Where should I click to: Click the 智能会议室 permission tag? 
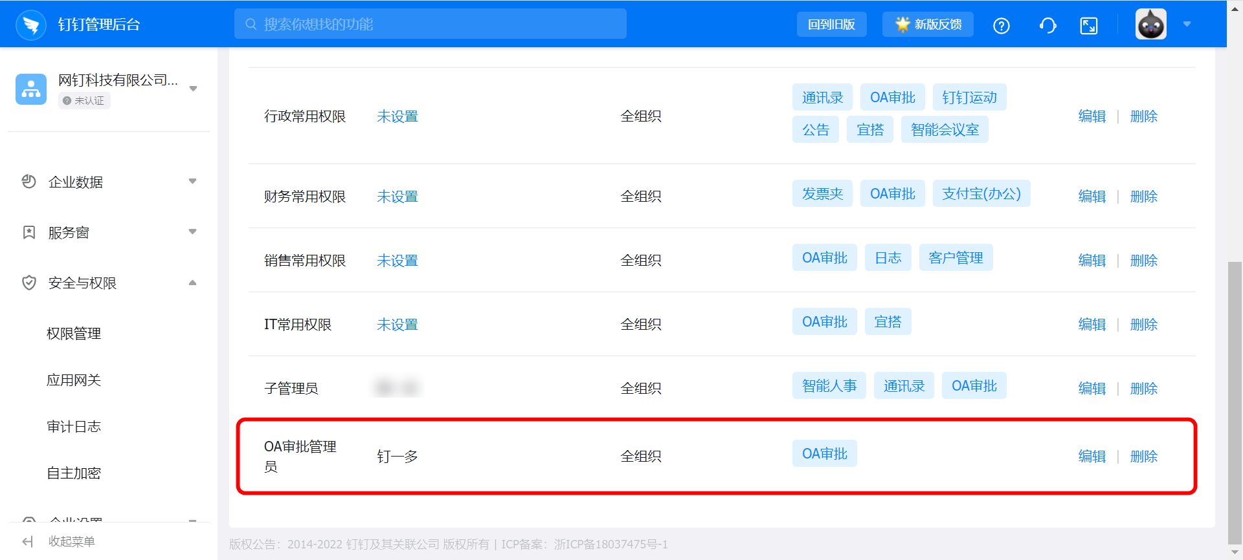(x=945, y=130)
